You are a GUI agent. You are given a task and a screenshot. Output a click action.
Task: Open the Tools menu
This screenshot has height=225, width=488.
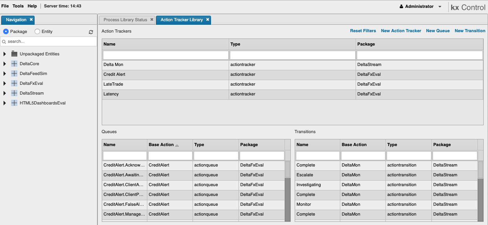coord(18,6)
